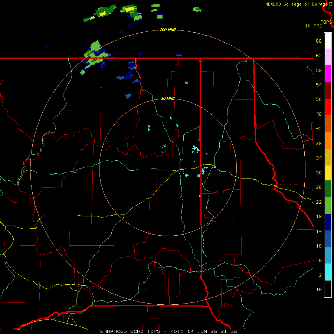Click the "[K FT]" units label

click(x=314, y=26)
